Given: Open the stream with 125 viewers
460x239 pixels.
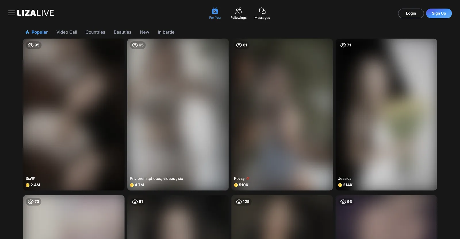Looking at the screenshot, I should pos(282,217).
